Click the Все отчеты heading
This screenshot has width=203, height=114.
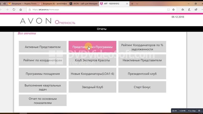27,33
